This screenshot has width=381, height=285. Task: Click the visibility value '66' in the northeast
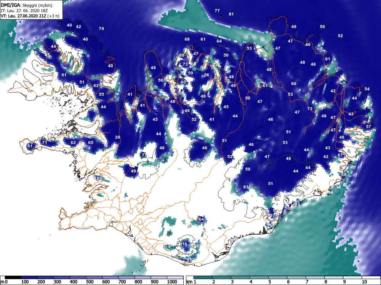[294, 84]
